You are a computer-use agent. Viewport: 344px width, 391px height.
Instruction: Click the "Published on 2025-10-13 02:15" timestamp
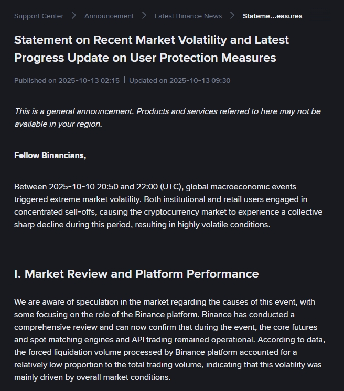coord(67,80)
